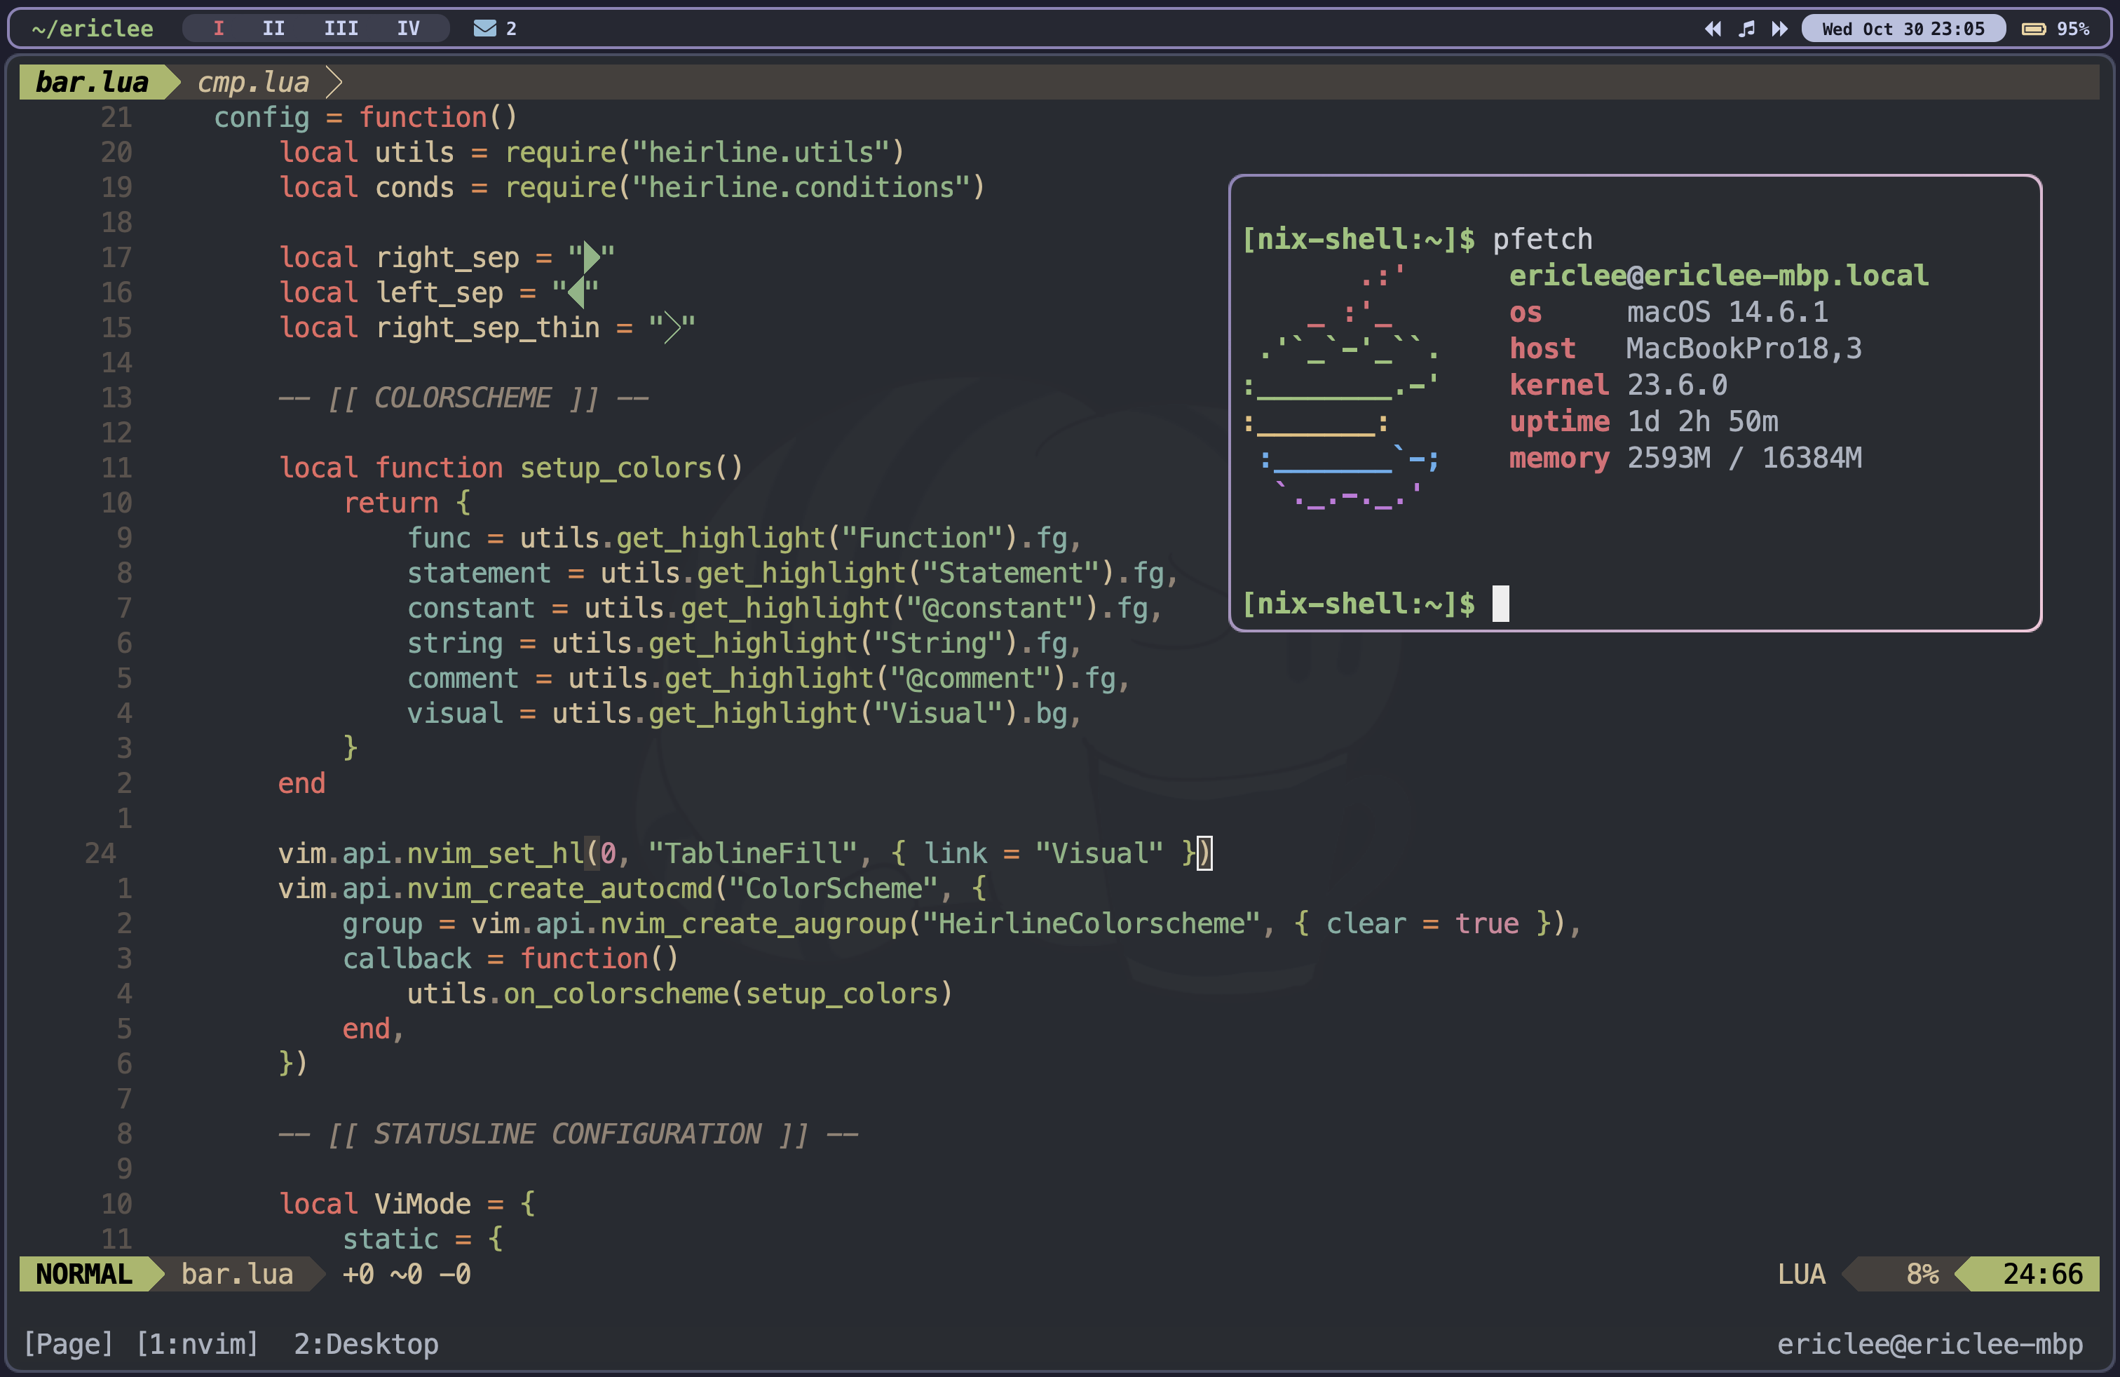Open the mail icon with 2 unread
This screenshot has width=2120, height=1377.
coord(484,29)
